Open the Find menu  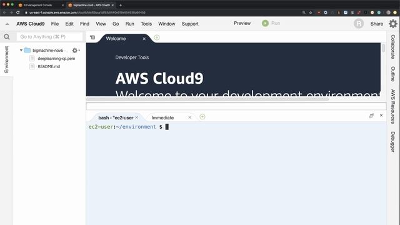[x=85, y=24]
